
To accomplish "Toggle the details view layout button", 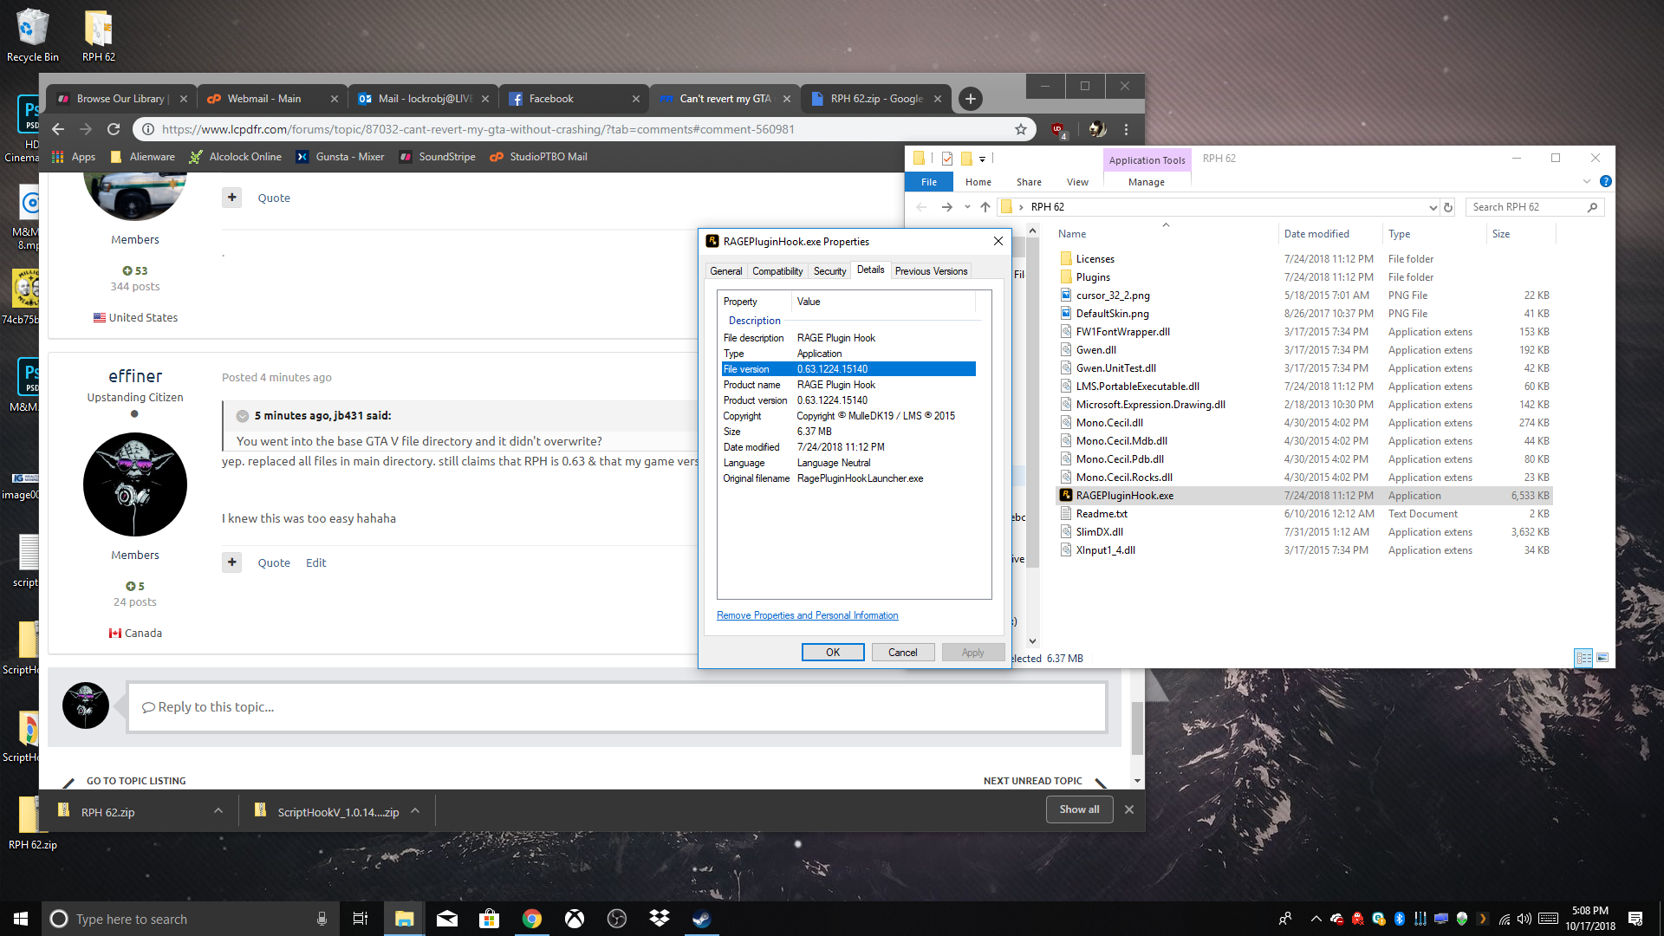I will [1583, 658].
